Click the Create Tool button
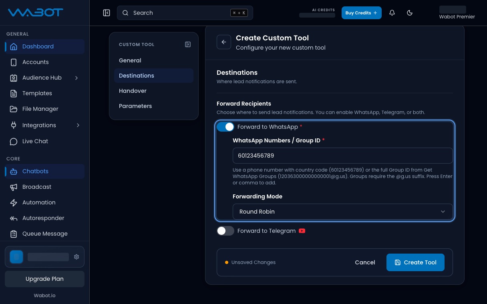Image resolution: width=487 pixels, height=304 pixels. click(x=415, y=262)
